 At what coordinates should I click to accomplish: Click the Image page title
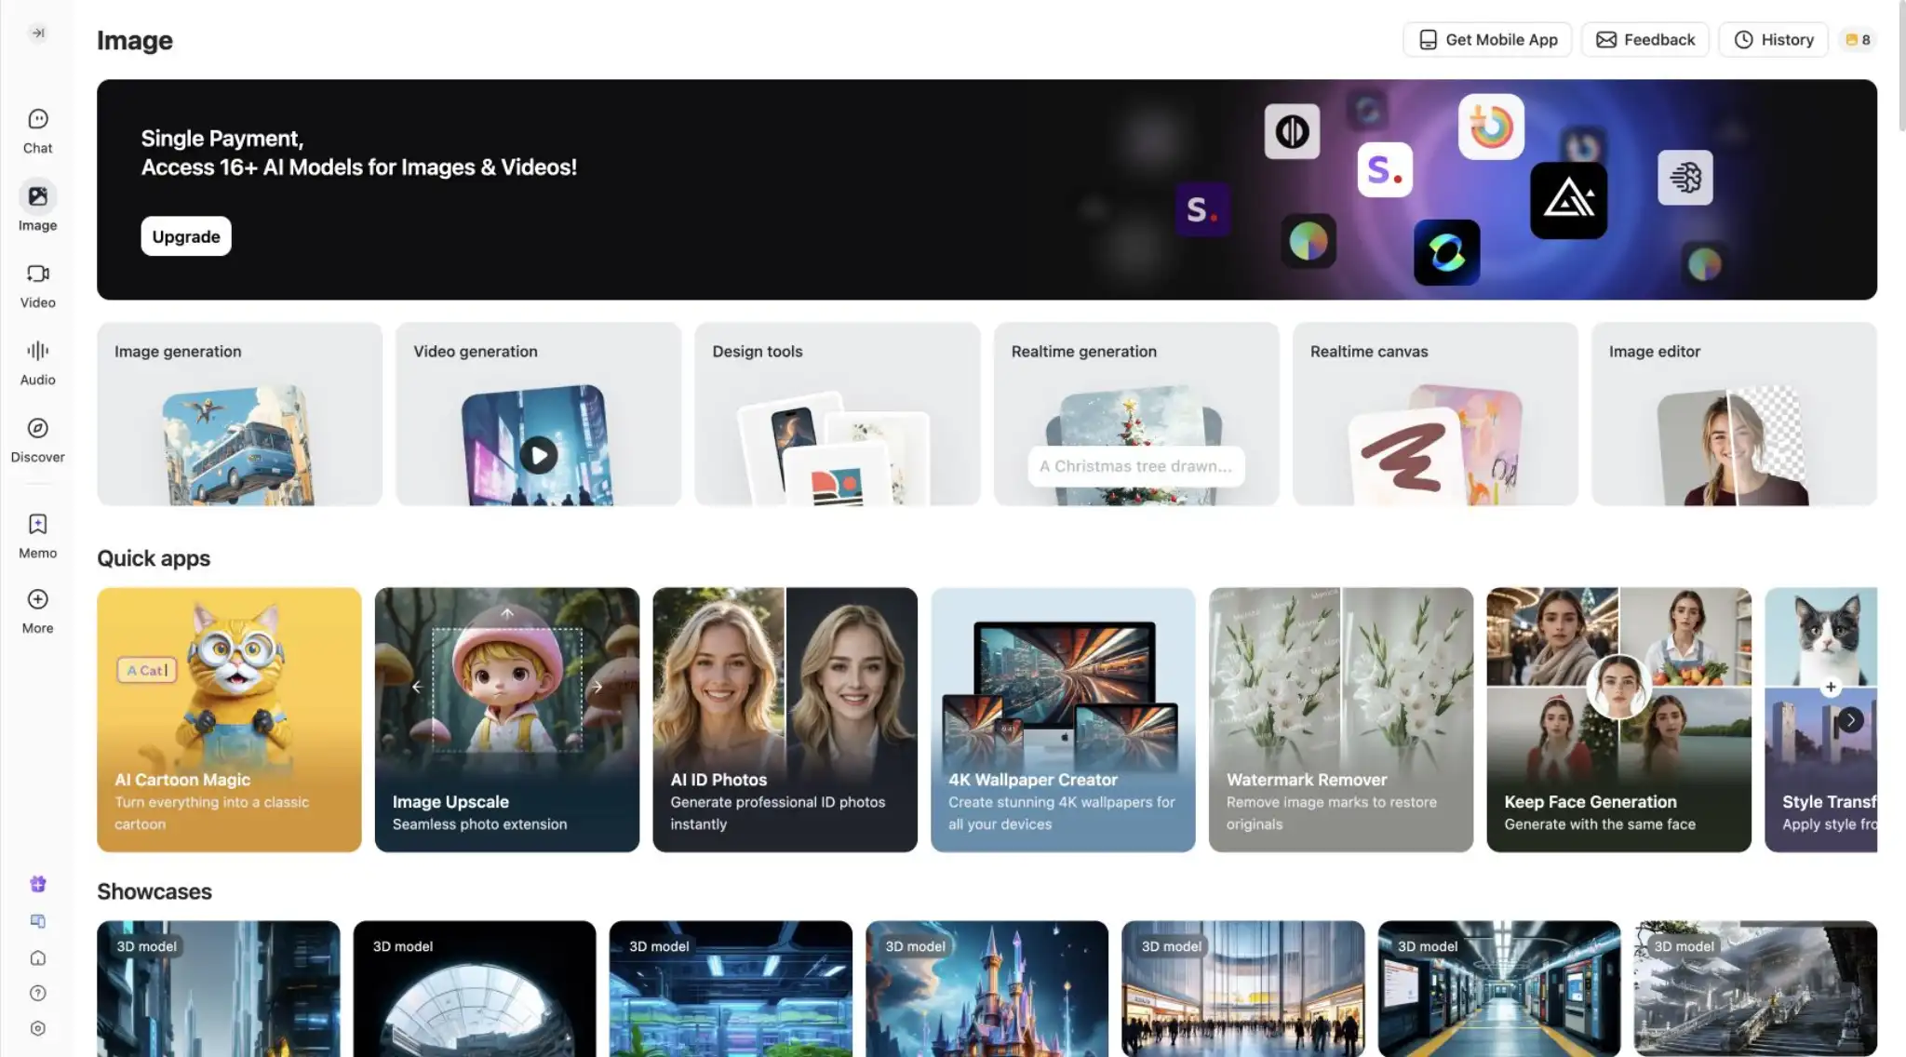[135, 40]
